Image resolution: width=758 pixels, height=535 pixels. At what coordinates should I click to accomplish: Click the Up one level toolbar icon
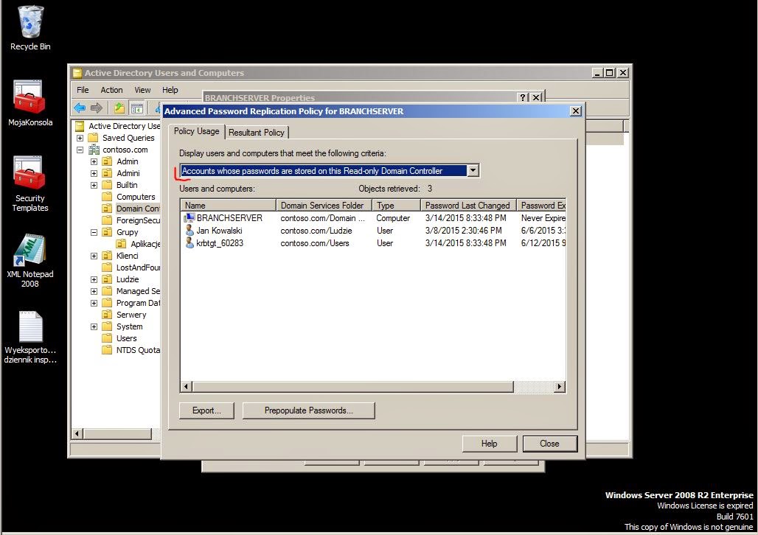(119, 108)
